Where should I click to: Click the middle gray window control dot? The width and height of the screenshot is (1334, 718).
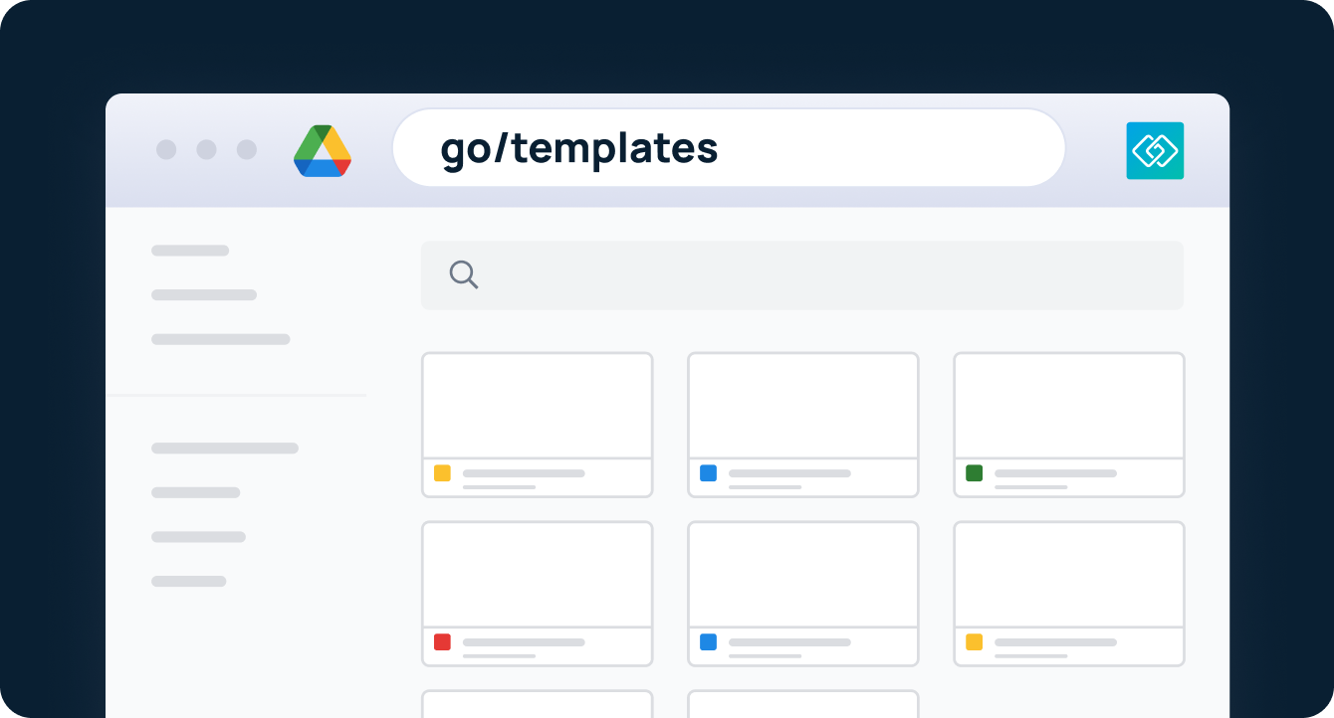[x=206, y=150]
